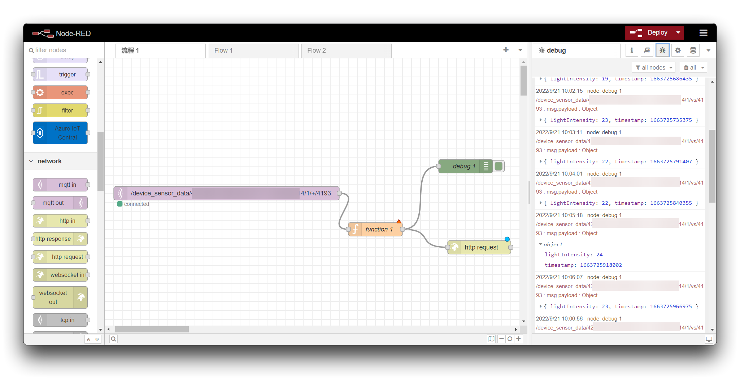
Task: Click the debug panel vertical scrollbar
Action: 712,166
